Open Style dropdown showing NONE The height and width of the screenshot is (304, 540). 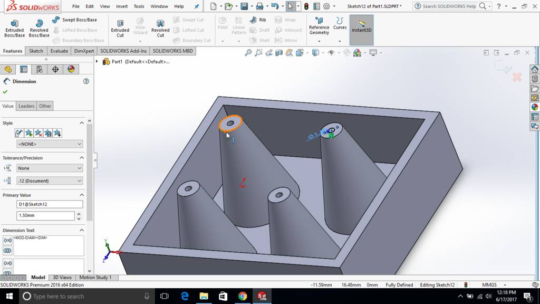50,144
